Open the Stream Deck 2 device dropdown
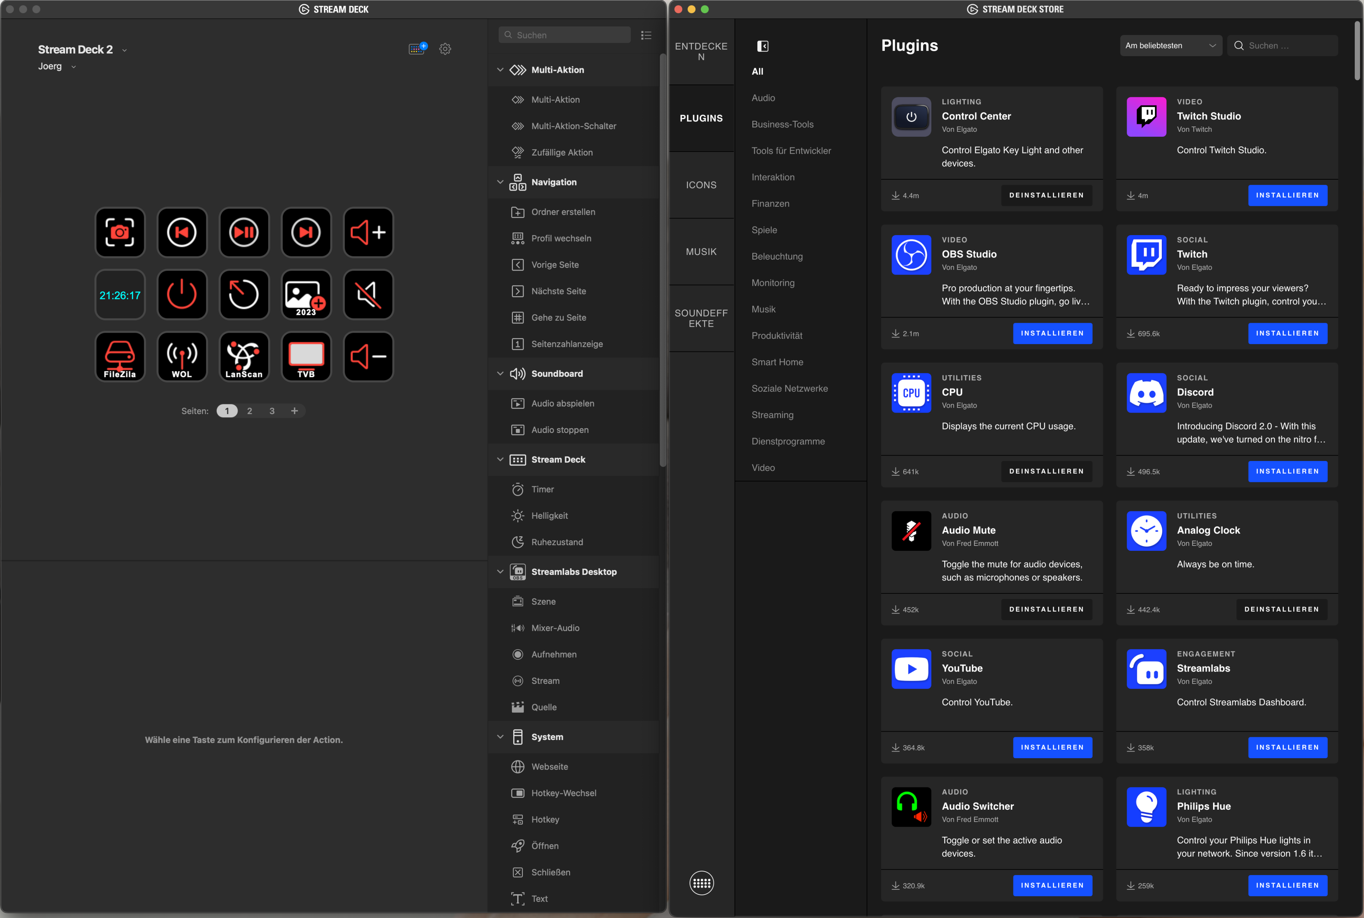This screenshot has width=1364, height=918. tap(124, 50)
